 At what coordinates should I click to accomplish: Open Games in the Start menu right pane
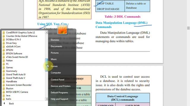(x=54, y=66)
